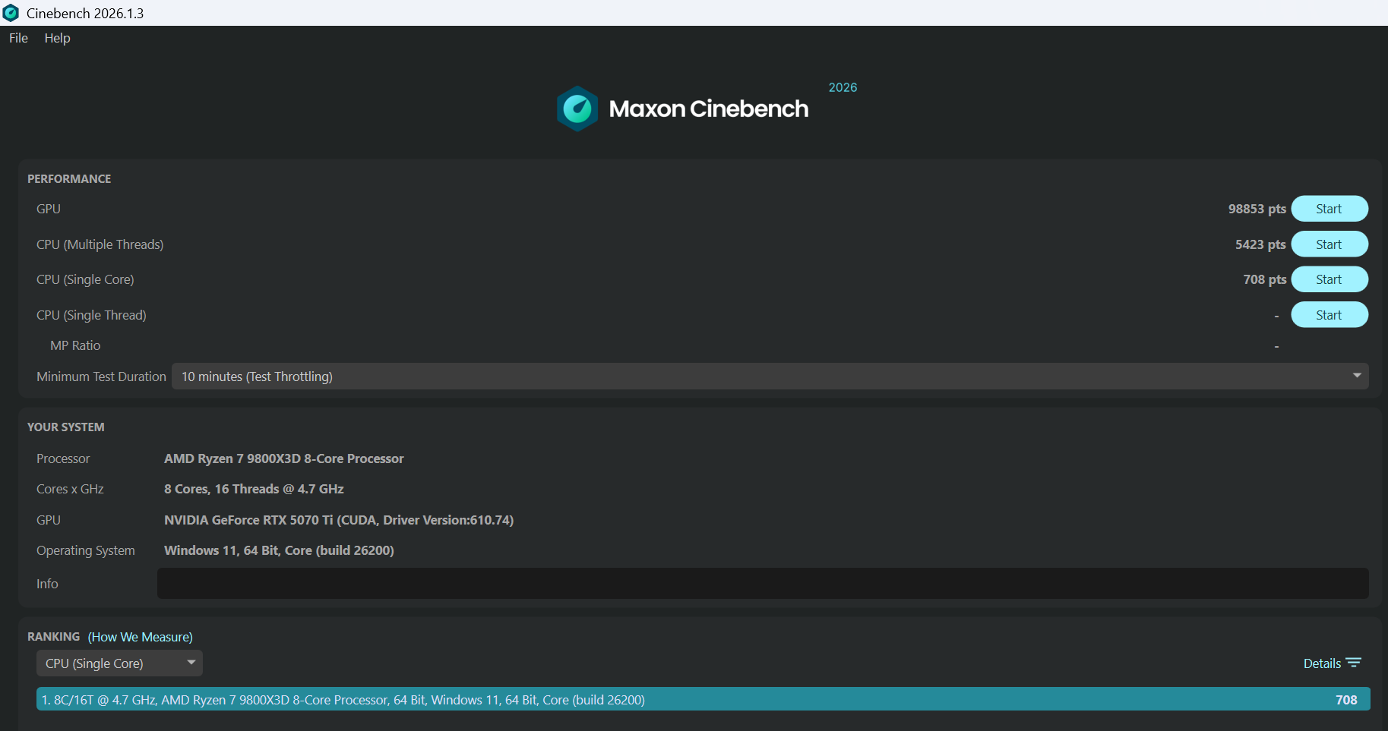The height and width of the screenshot is (731, 1388).
Task: Start the CPU (Single Core) benchmark
Action: pyautogui.click(x=1330, y=279)
